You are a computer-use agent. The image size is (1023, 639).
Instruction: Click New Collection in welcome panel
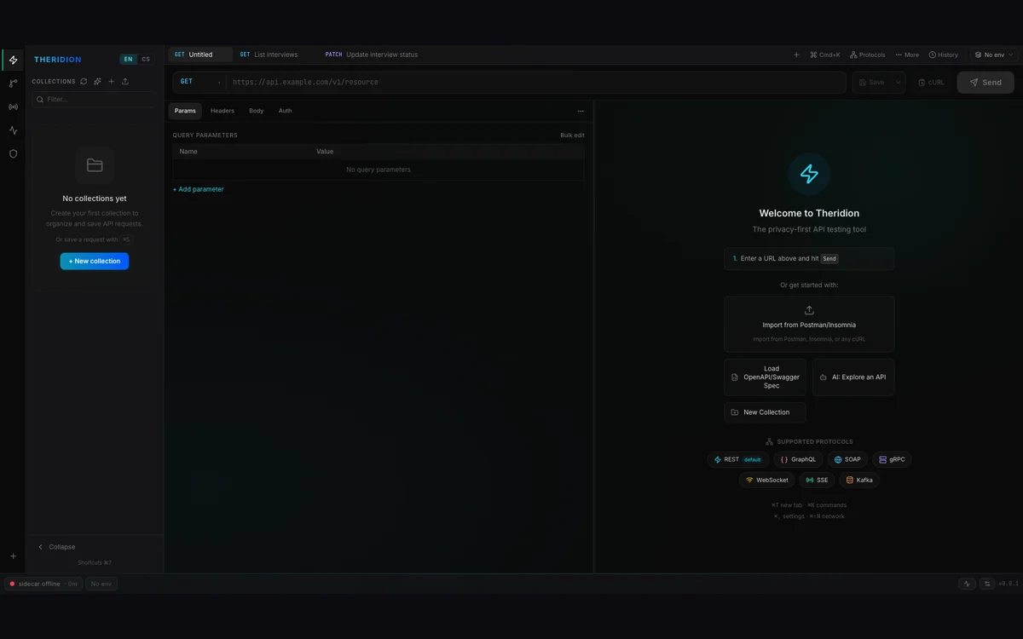pos(765,412)
